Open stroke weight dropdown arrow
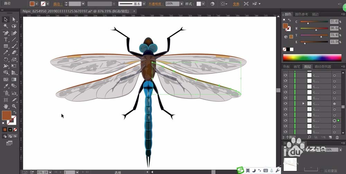The height and width of the screenshot is (174, 346). pos(83,4)
